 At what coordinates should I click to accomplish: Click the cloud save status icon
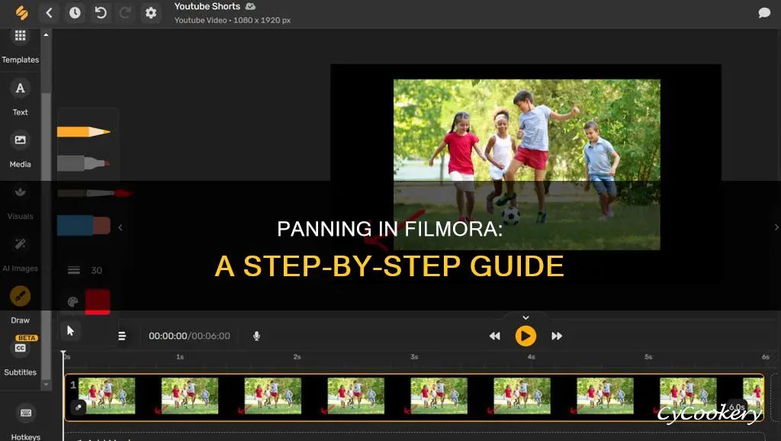(x=250, y=6)
